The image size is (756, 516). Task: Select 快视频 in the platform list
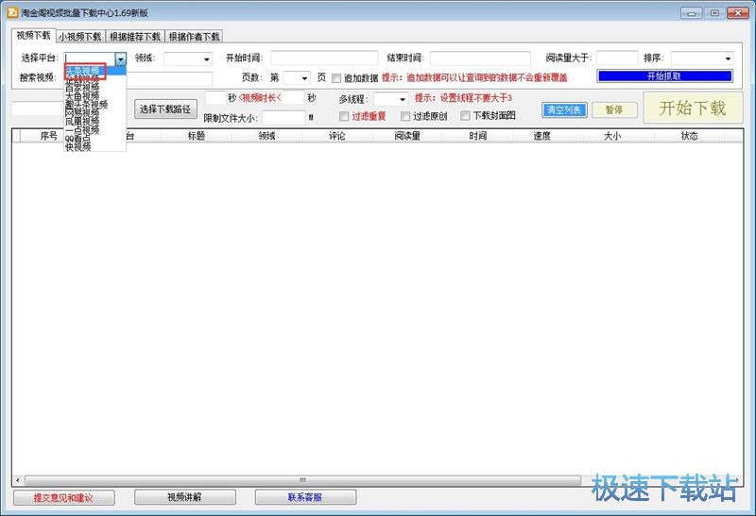click(95, 146)
